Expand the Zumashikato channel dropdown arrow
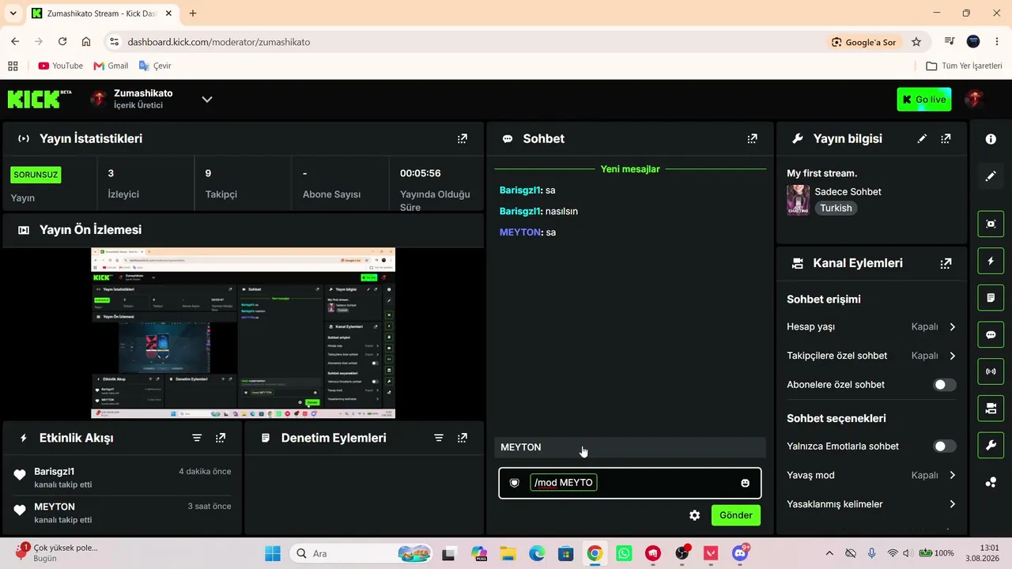This screenshot has height=569, width=1012. [207, 99]
